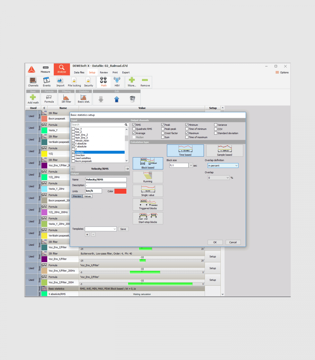
Task: Open the Review tab
Action: tap(104, 72)
